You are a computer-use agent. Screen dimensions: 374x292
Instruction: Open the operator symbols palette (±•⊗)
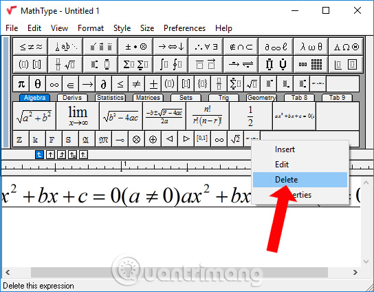pyautogui.click(x=135, y=47)
